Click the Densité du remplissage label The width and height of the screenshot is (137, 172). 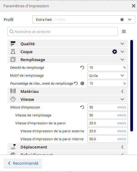pos(27,68)
